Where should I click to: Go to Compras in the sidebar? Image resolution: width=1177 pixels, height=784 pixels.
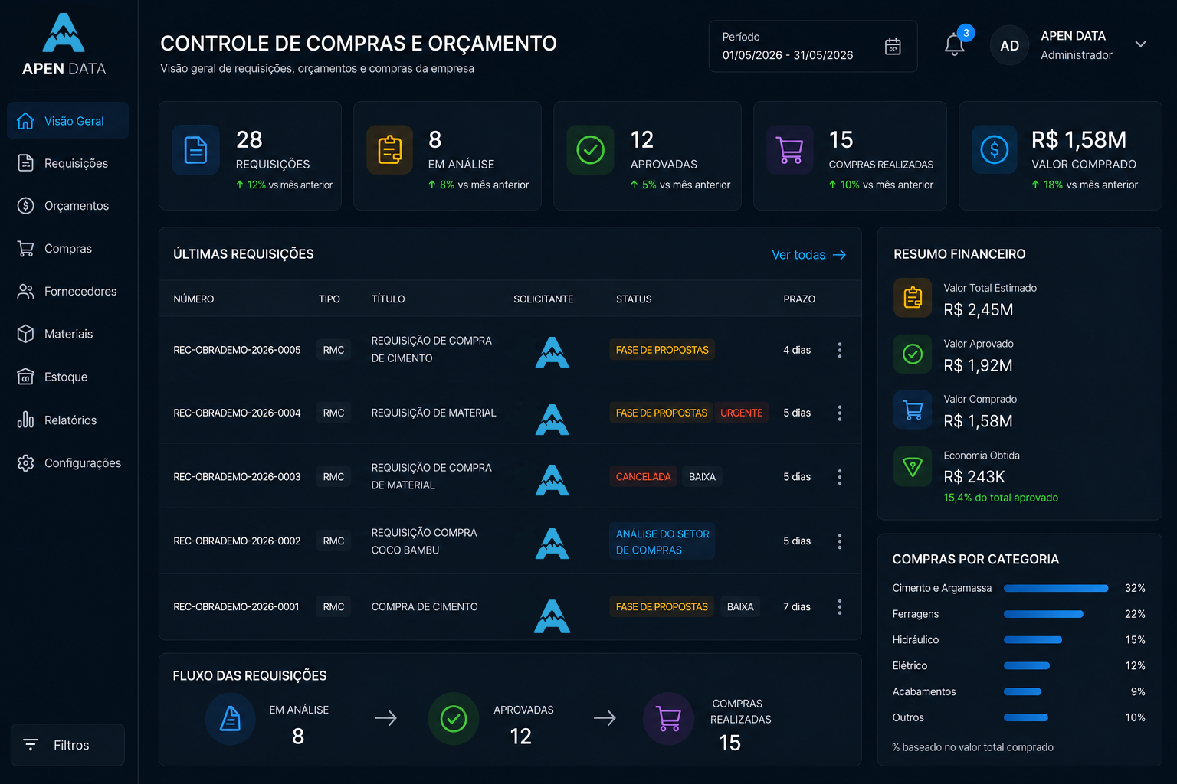67,249
